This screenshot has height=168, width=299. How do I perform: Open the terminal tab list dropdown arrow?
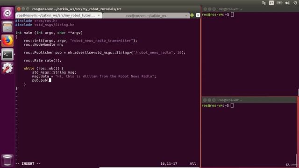pos(198,15)
